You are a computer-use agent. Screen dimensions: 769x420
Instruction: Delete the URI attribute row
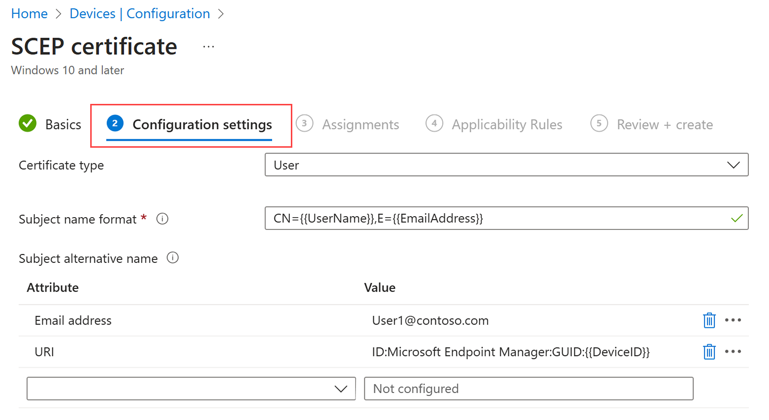point(710,352)
